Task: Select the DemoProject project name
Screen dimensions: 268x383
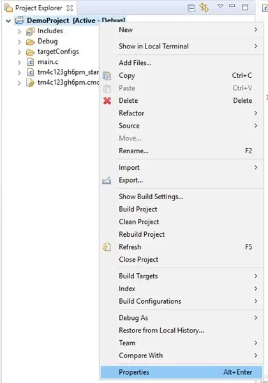Action: pos(48,20)
